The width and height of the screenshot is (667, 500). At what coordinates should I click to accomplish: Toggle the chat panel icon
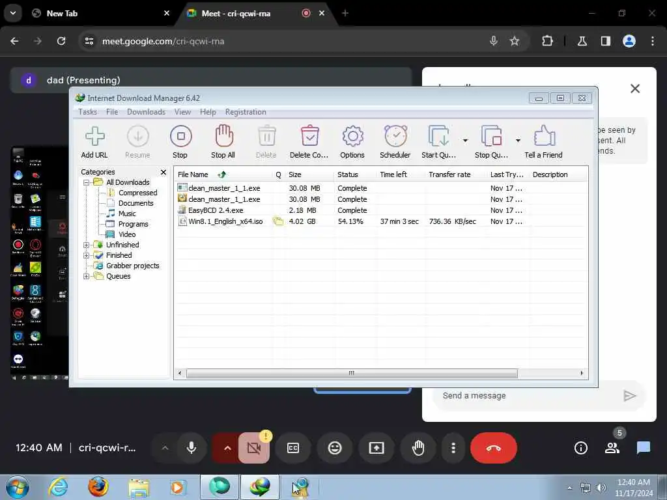[644, 448]
